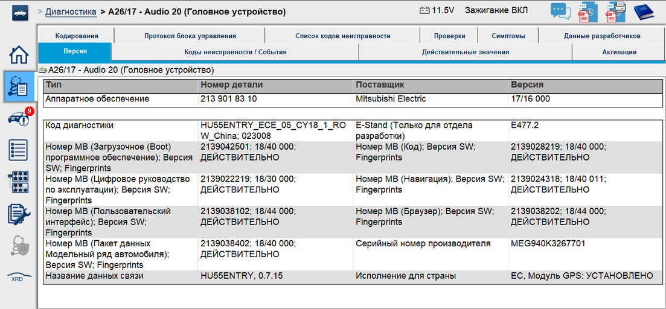Select the Серийный номер производителя cell
666x309 pixels.
click(431, 254)
